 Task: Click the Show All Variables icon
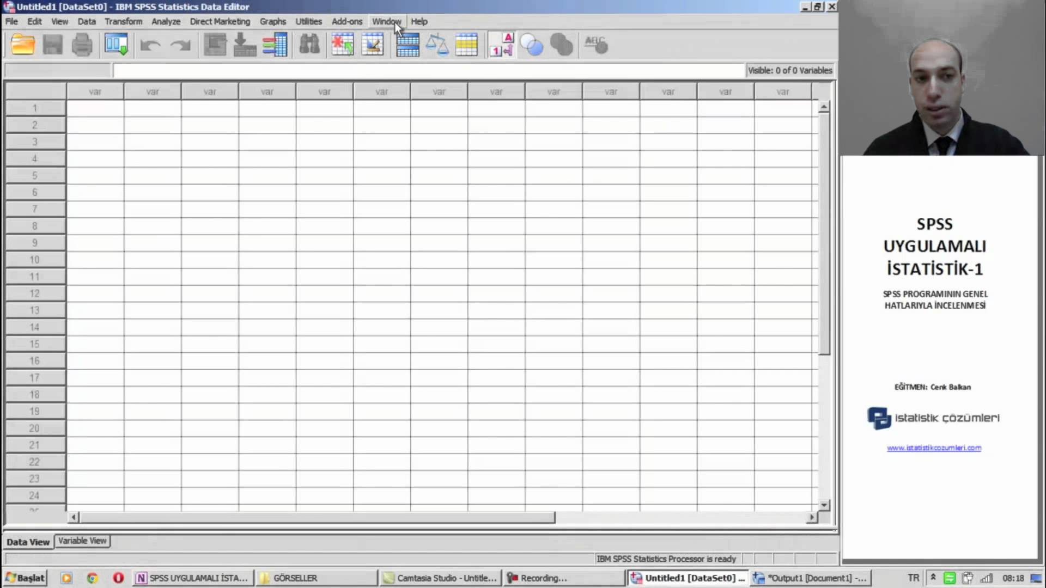[561, 45]
